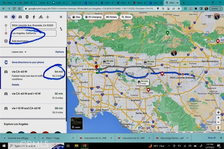224x149 pixels.
Task: Open route Options
Action: pos(59,52)
